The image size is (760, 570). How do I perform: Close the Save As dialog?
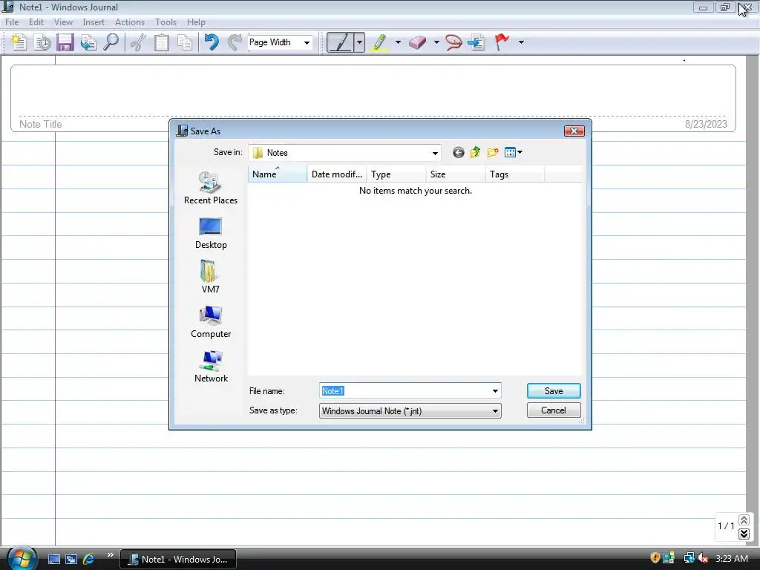tap(574, 131)
